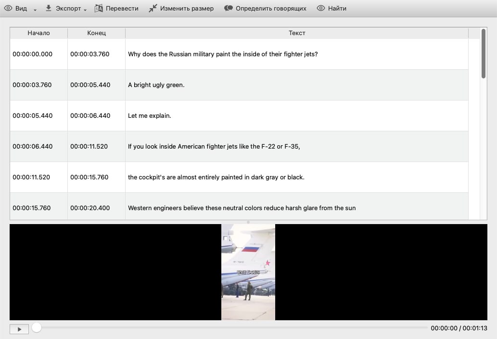The image size is (497, 339).
Task: Click end time 00:00:06.440
Action: [90, 115]
